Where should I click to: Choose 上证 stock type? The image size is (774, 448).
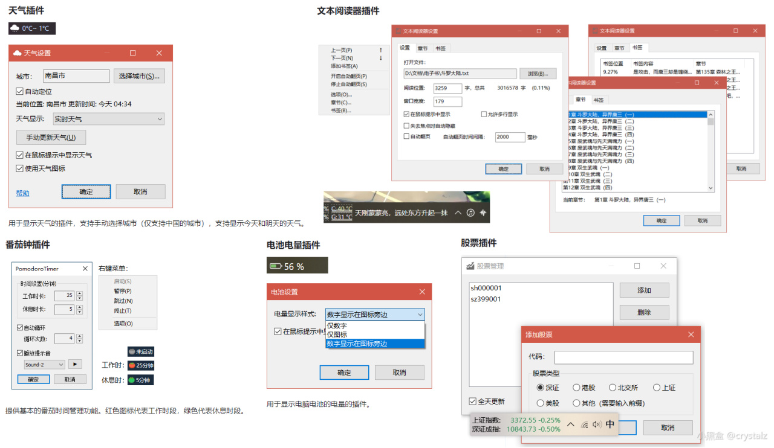[x=658, y=388]
